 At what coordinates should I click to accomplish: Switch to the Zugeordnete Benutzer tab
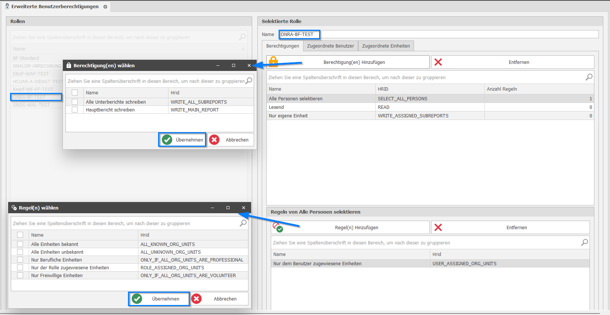[x=330, y=46]
